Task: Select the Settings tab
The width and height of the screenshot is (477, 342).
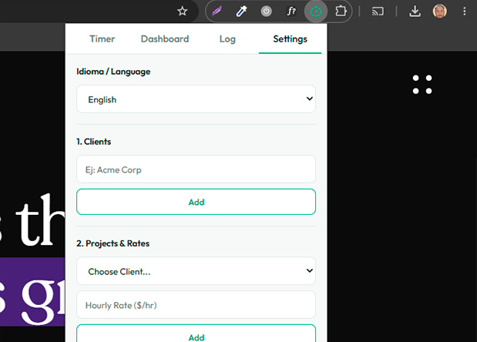Action: 290,39
